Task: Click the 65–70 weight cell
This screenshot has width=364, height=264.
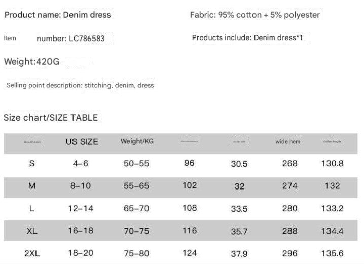Action: (x=137, y=208)
